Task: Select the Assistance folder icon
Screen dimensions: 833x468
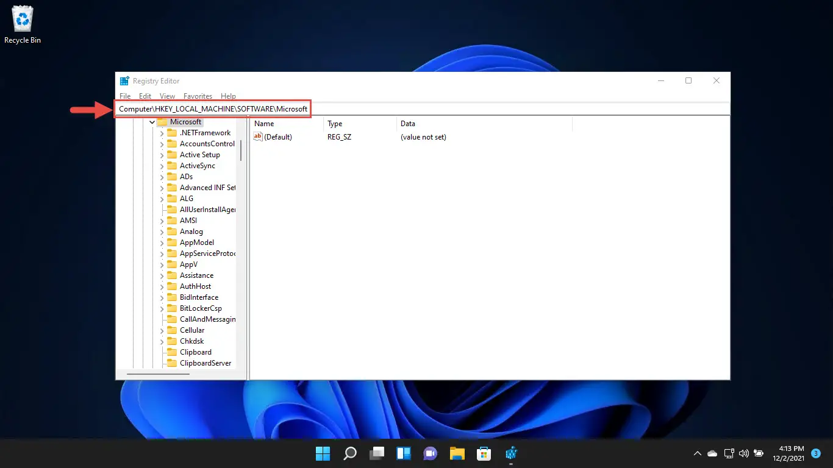Action: click(x=172, y=275)
